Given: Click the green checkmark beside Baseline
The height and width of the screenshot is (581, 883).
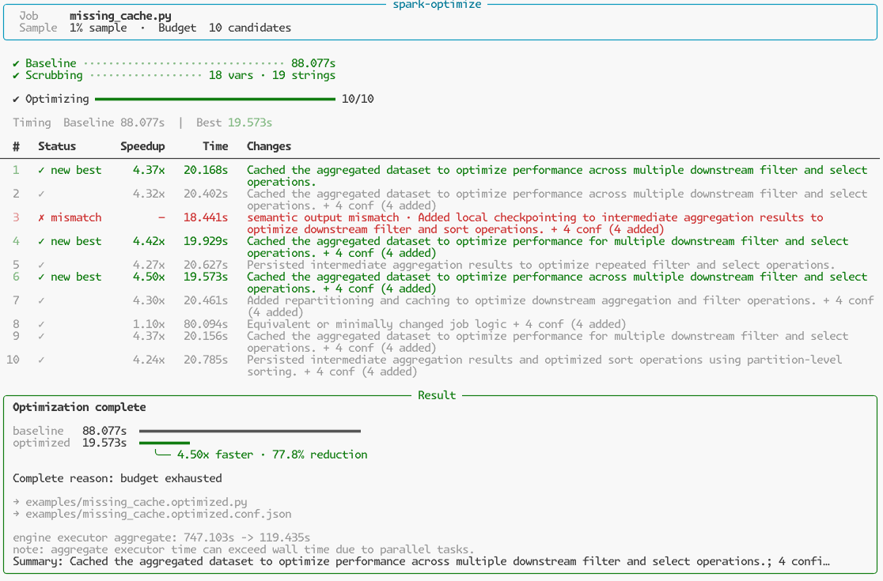Looking at the screenshot, I should pos(16,63).
